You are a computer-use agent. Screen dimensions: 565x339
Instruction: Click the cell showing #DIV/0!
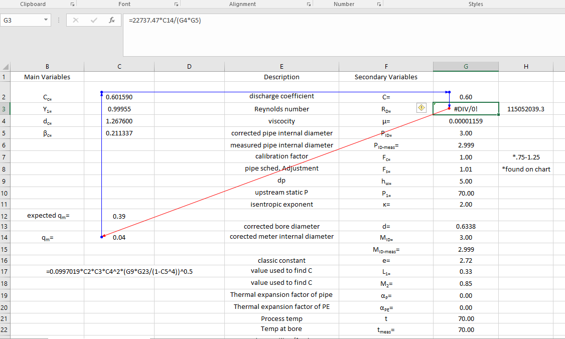[466, 109]
